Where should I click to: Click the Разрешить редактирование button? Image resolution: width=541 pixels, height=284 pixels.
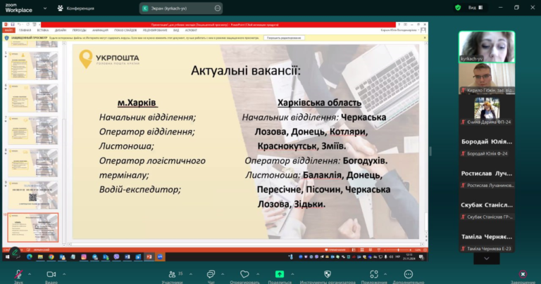coord(284,38)
